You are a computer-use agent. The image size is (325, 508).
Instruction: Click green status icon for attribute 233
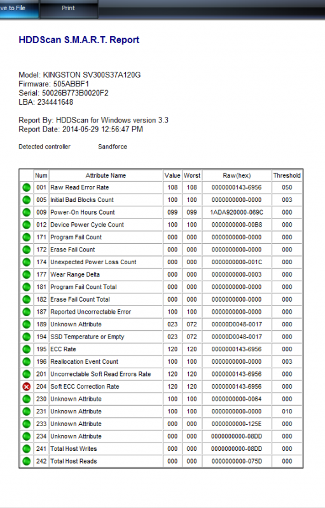point(27,424)
